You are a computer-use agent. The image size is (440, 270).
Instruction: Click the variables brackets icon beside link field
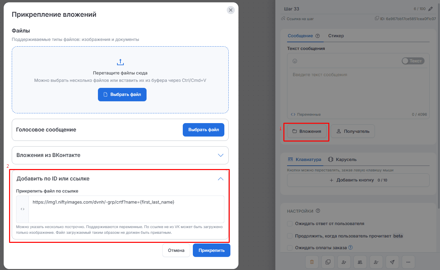(22, 209)
